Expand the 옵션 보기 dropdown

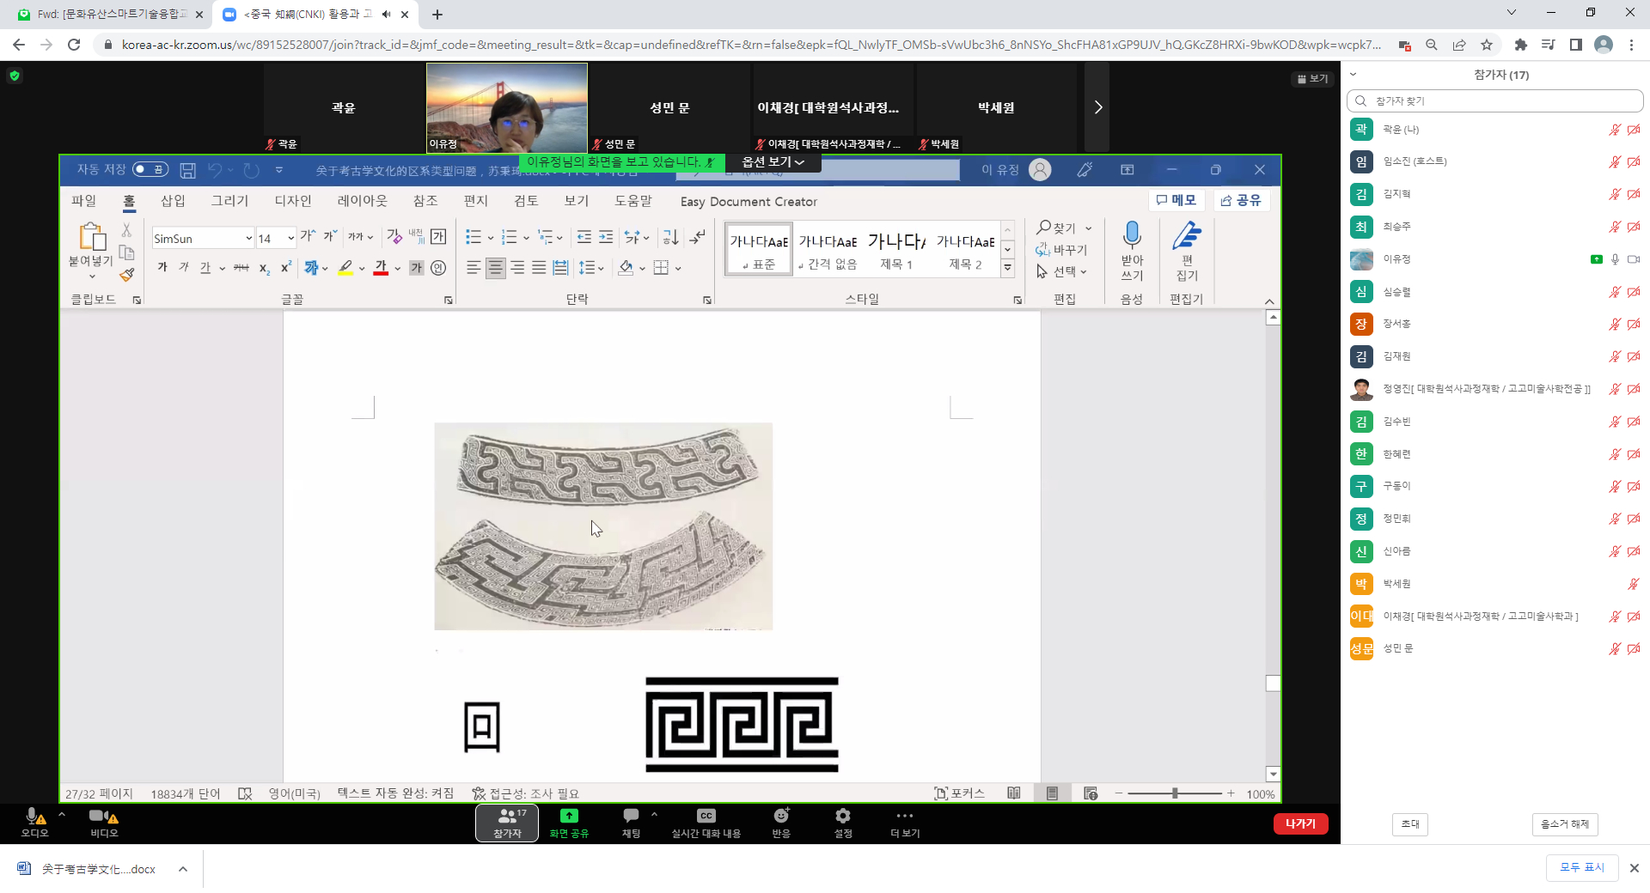773,162
